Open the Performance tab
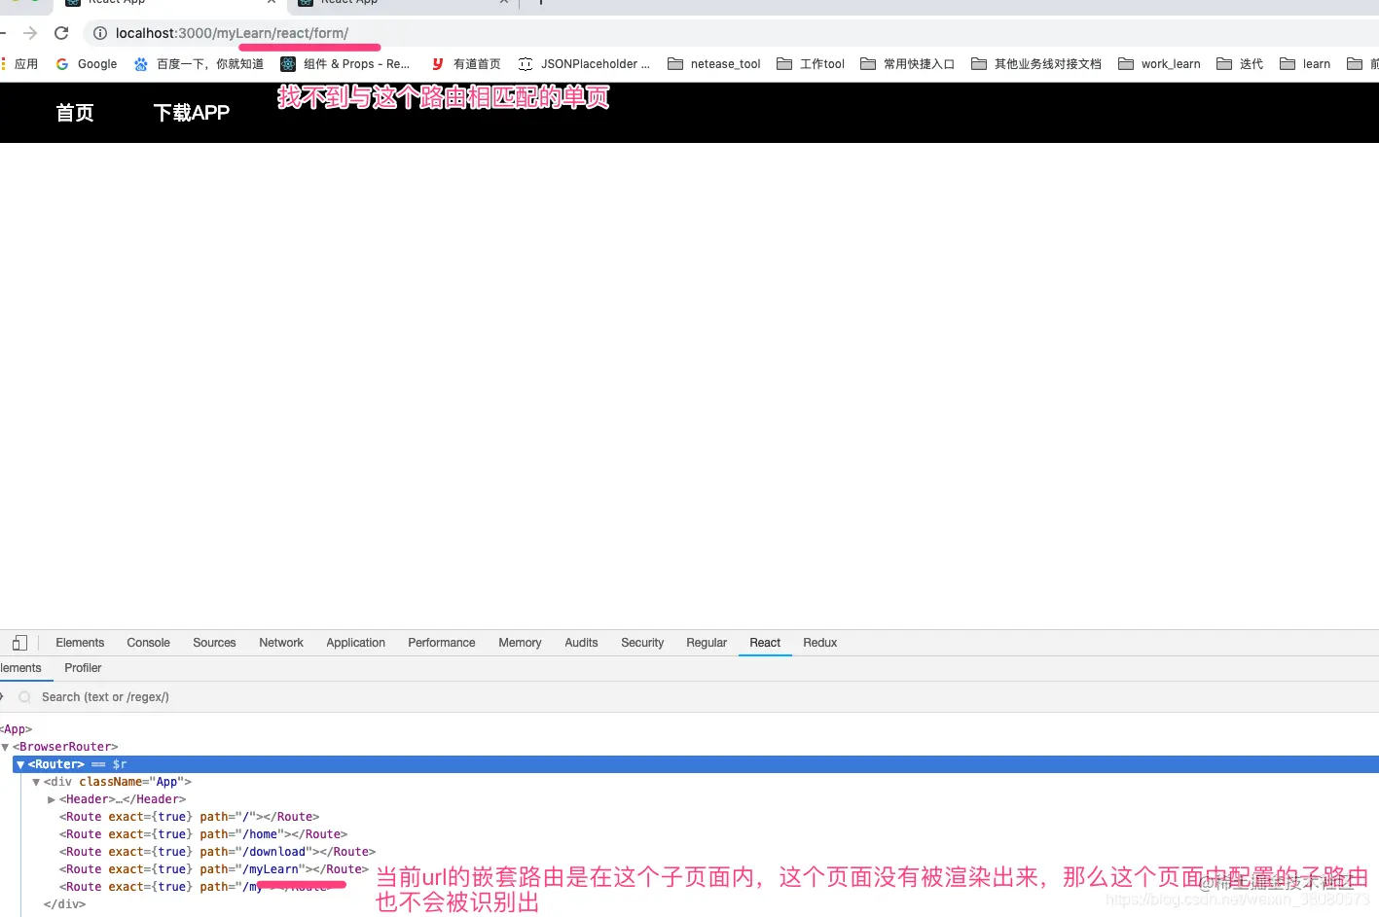Screen dimensions: 1379x917 coord(442,643)
